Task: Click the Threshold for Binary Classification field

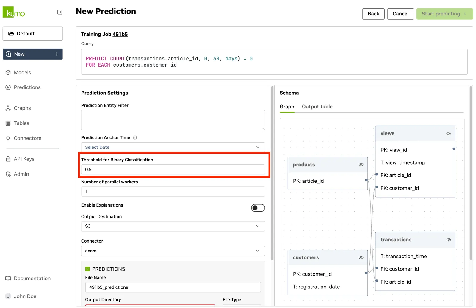Action: [x=173, y=169]
